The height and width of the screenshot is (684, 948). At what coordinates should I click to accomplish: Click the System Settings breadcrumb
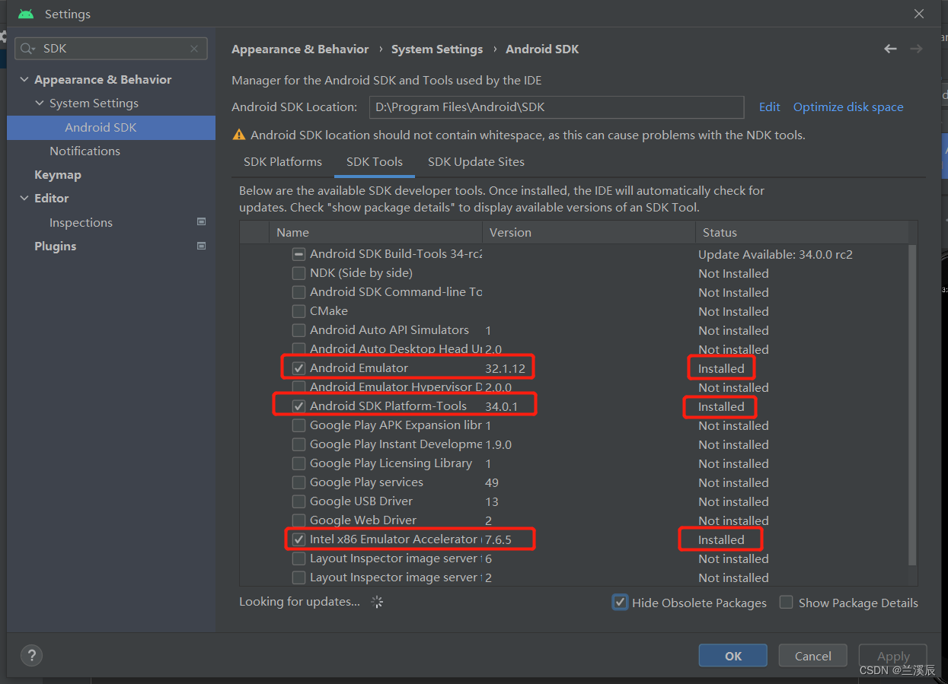(x=437, y=49)
